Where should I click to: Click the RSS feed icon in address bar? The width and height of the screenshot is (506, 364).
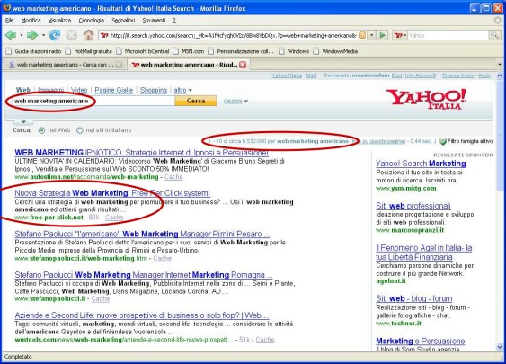(362, 35)
